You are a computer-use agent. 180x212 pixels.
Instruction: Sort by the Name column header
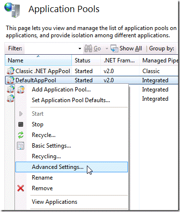point(38,60)
